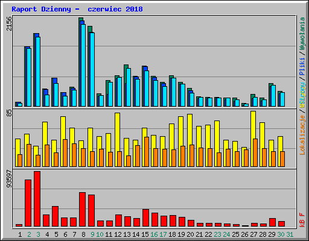
Task: Click the red KB bar for day 8
Action: click(x=82, y=210)
